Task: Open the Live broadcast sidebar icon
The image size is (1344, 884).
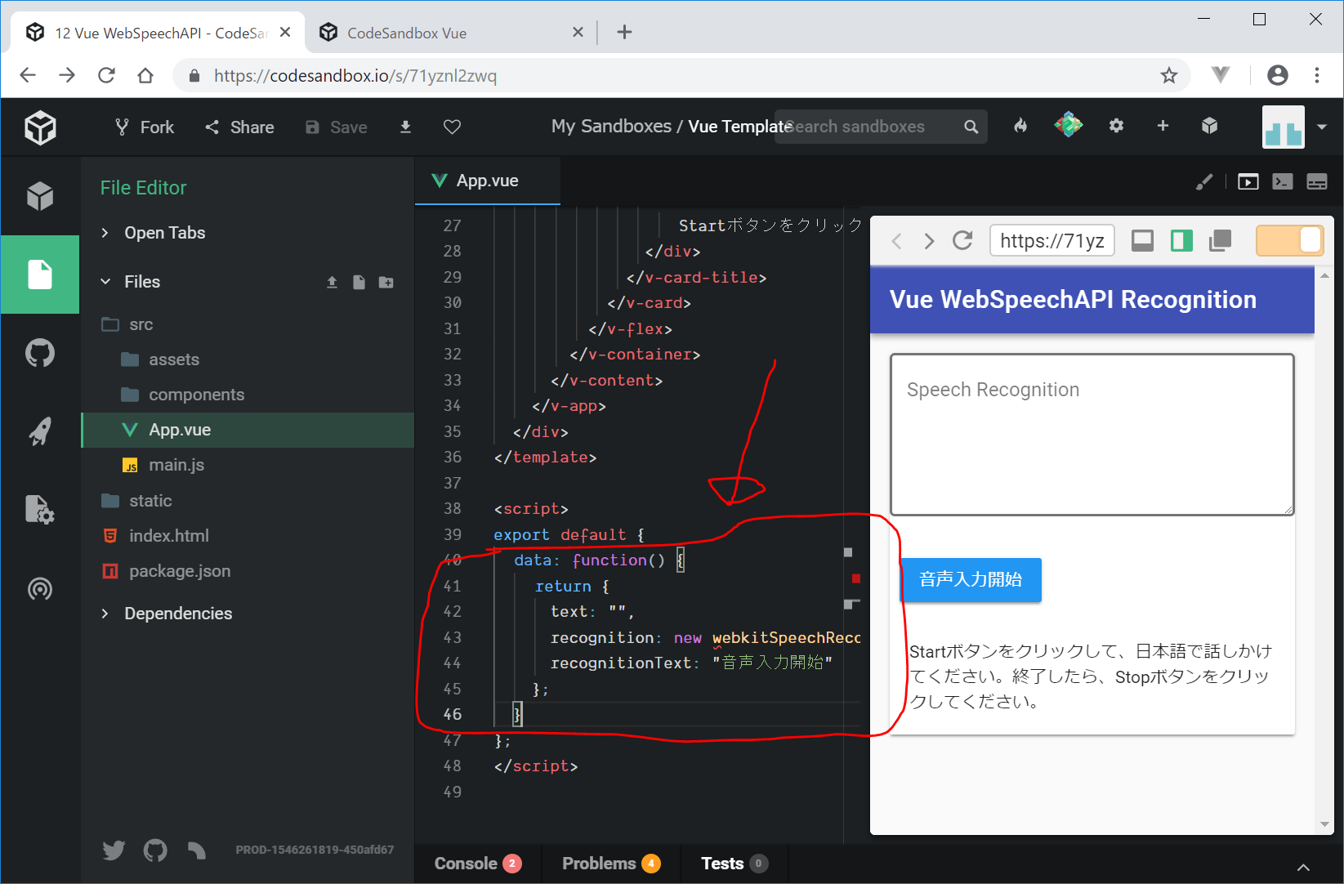Action: pyautogui.click(x=40, y=588)
